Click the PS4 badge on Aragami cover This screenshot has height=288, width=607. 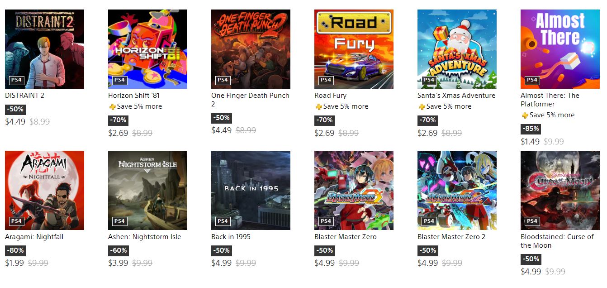point(16,221)
